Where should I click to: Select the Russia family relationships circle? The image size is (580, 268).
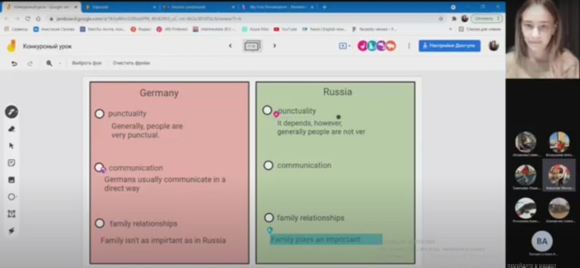point(269,218)
